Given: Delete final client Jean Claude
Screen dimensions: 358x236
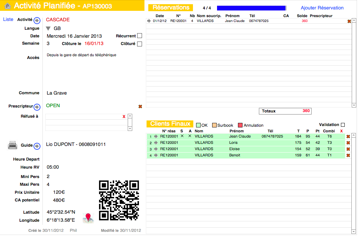Looking at the screenshot, I should point(348,137).
